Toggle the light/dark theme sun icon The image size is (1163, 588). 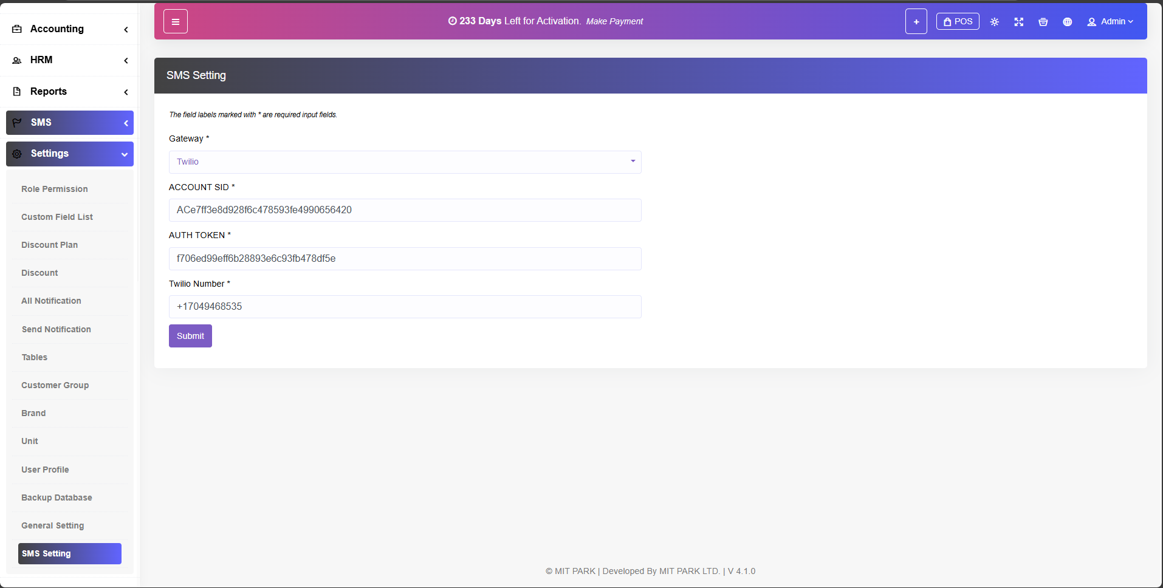point(994,22)
